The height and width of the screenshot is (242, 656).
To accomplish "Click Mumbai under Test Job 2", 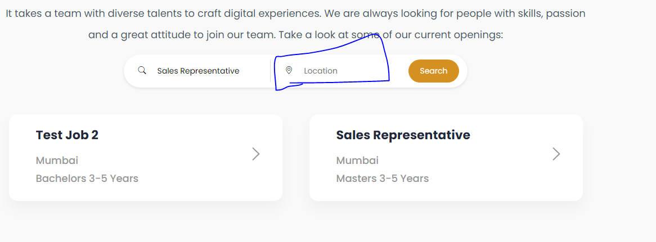I will pos(57,161).
